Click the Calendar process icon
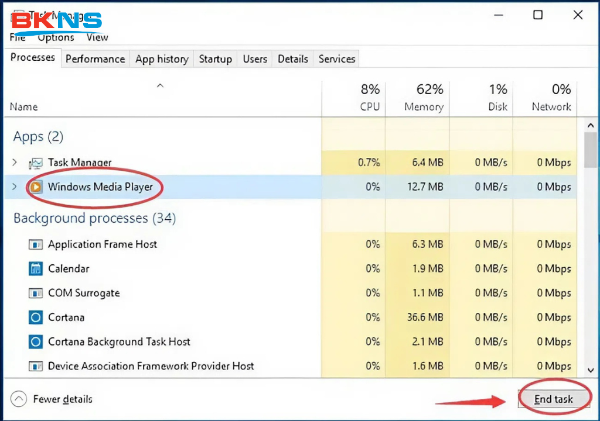Viewport: 600px width, 421px height. [36, 269]
